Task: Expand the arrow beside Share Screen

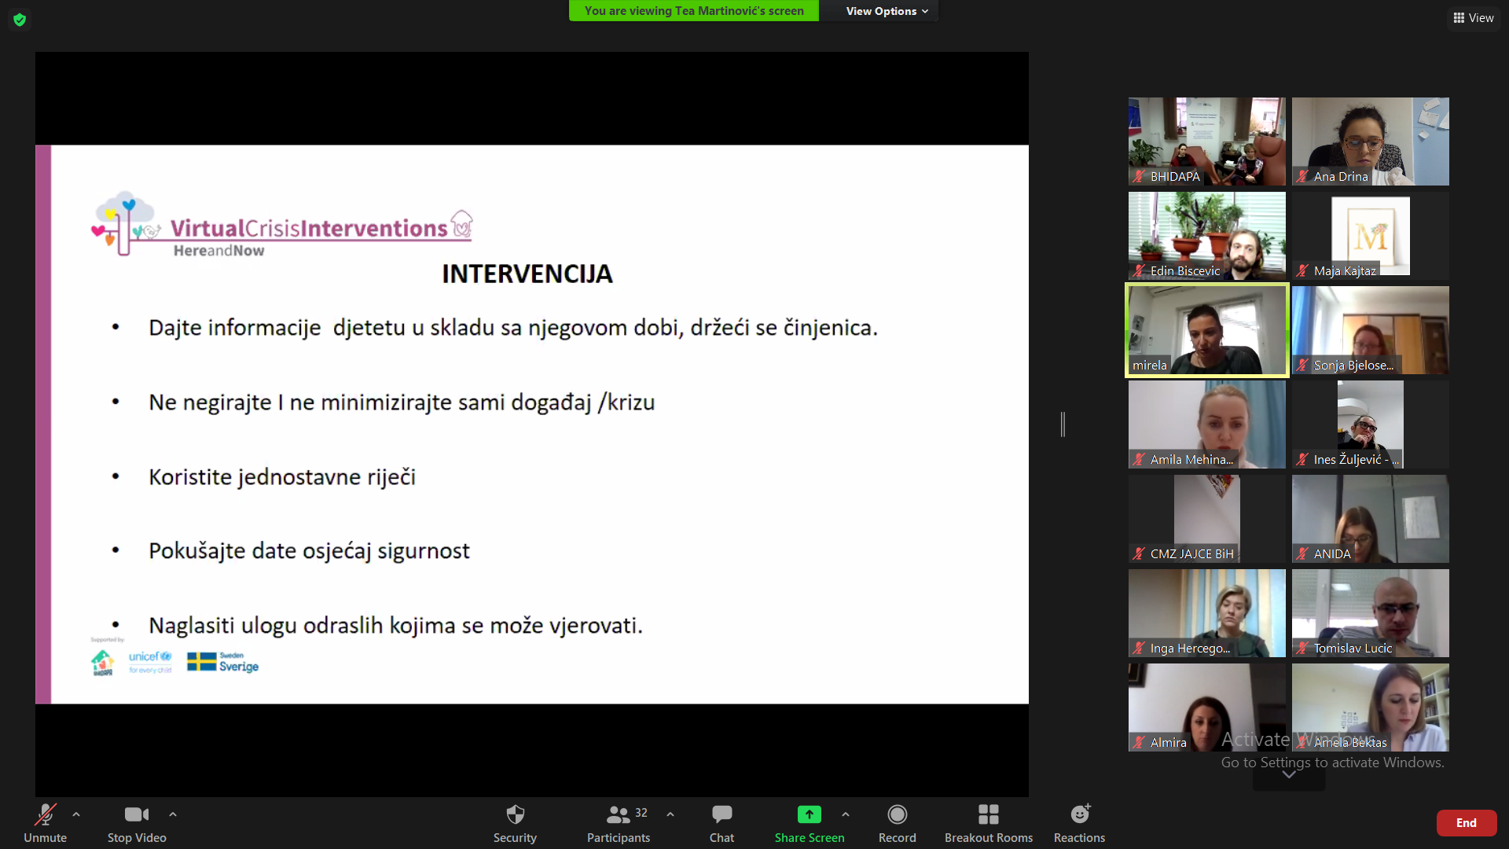Action: 846,814
